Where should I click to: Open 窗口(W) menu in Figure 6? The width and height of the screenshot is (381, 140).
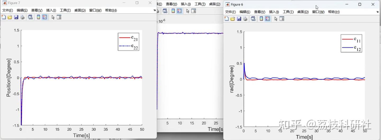318,12
